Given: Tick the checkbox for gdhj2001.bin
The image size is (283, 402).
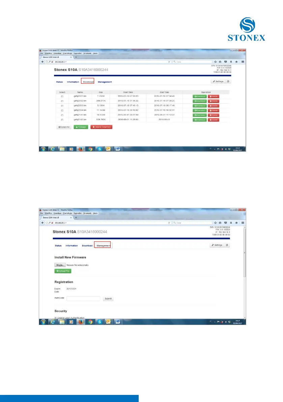Looking at the screenshot, I should 62,97.
